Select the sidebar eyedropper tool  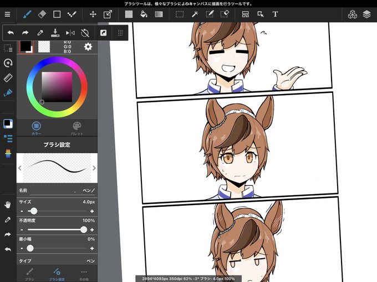point(8,220)
